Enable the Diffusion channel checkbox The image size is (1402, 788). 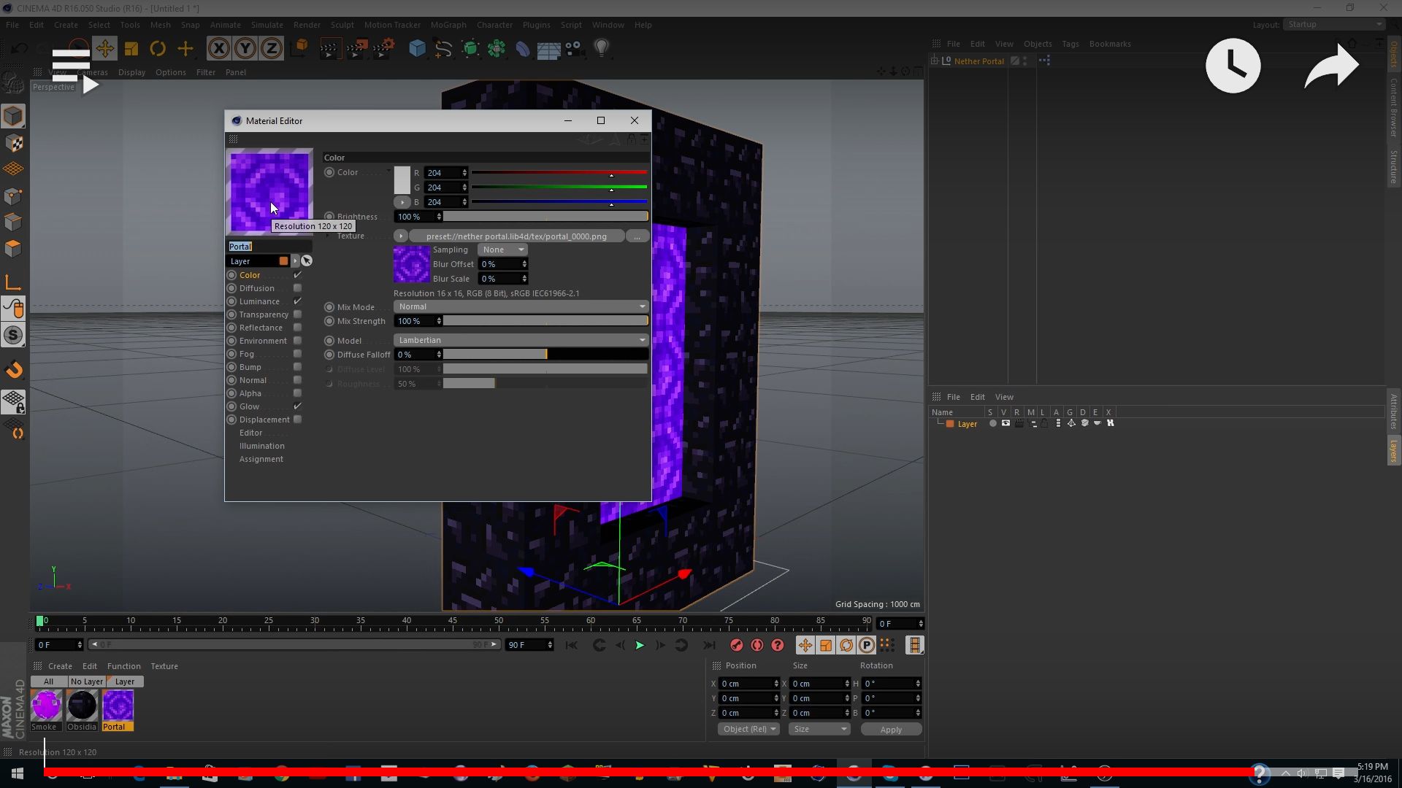(x=297, y=288)
